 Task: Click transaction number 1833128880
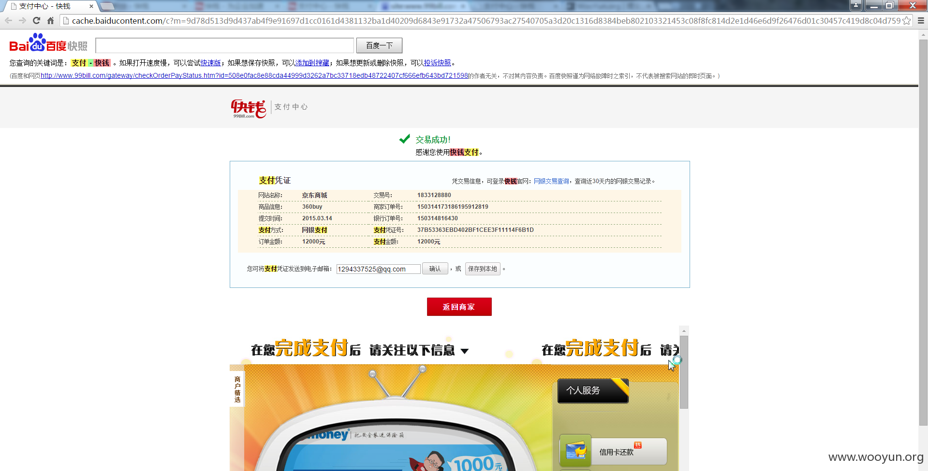click(x=434, y=195)
